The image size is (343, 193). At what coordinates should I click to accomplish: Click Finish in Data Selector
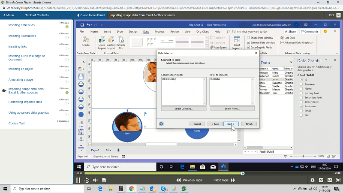[249, 124]
